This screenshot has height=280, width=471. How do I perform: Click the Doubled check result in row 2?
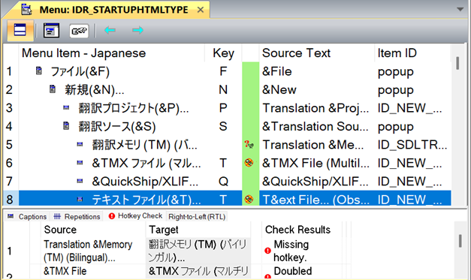point(292,271)
